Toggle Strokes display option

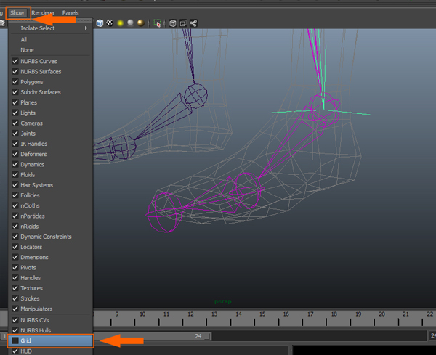[x=50, y=298]
